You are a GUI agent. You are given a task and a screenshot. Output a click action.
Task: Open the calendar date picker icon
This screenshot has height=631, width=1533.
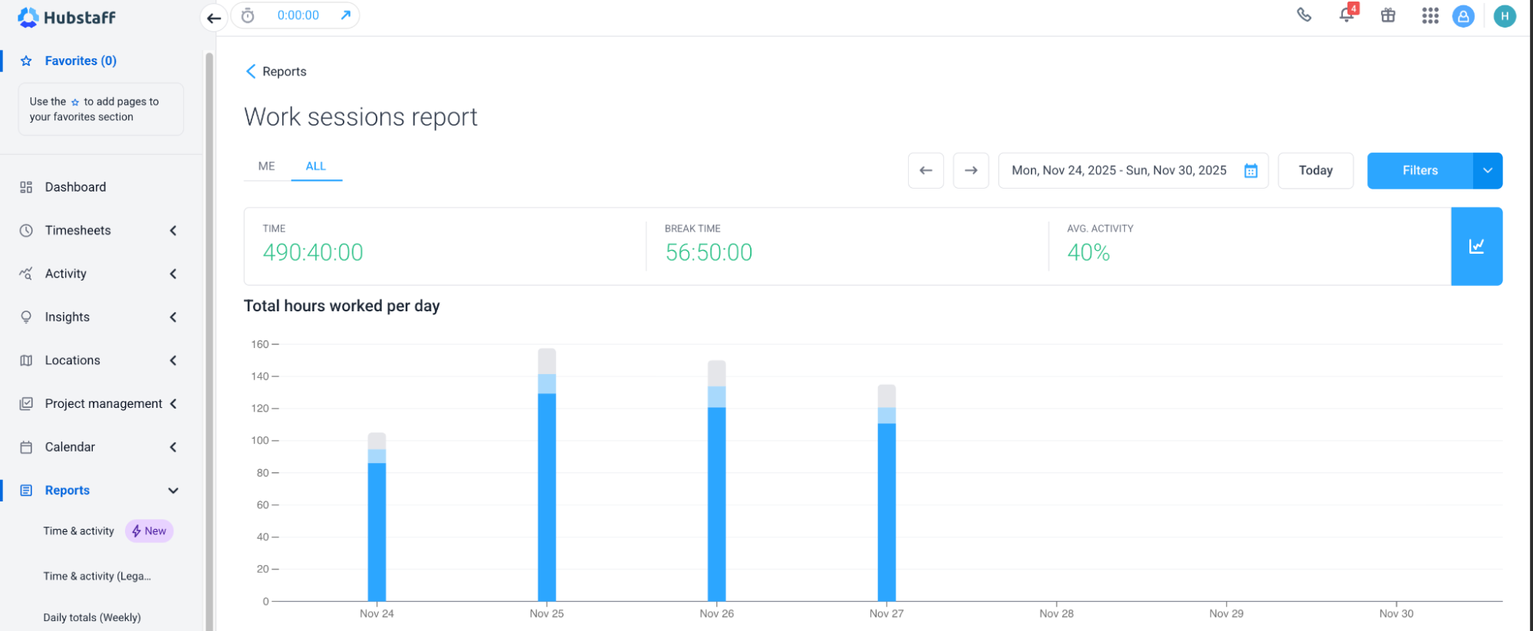1251,171
